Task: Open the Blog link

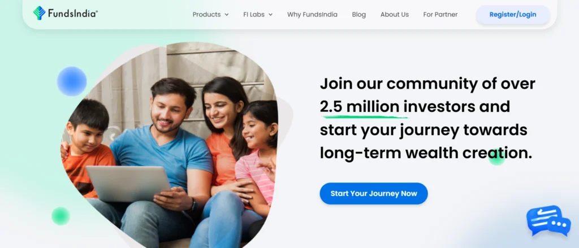Action: (x=358, y=14)
